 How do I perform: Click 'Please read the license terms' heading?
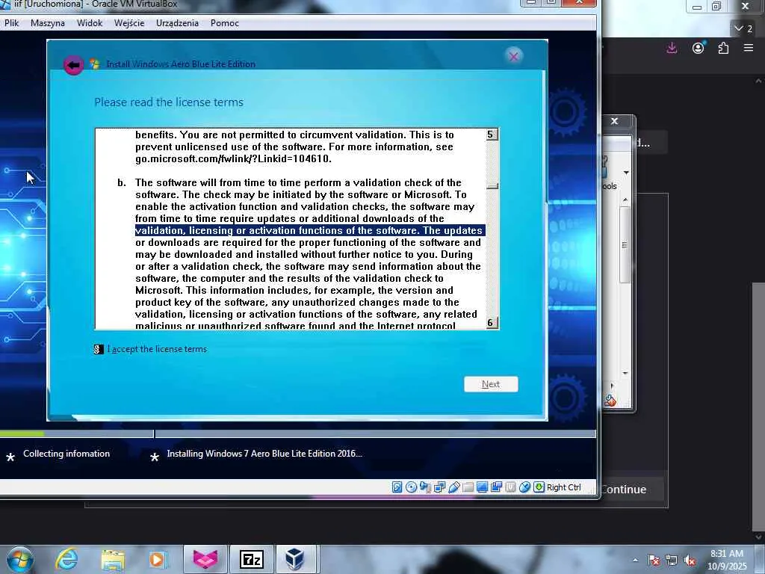point(169,102)
